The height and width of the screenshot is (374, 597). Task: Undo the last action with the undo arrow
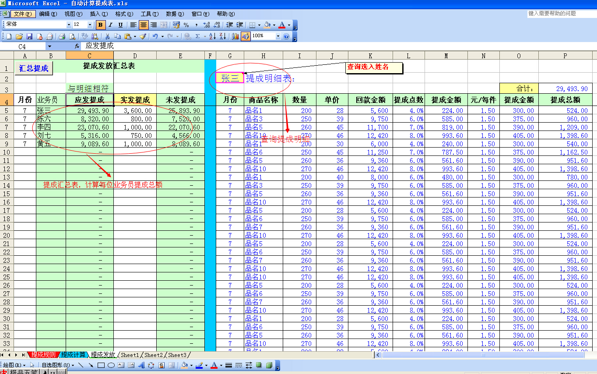point(155,36)
